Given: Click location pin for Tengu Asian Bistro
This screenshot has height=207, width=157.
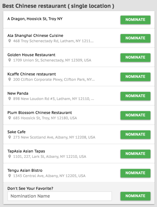Looking at the screenshot, I should point(10,176).
